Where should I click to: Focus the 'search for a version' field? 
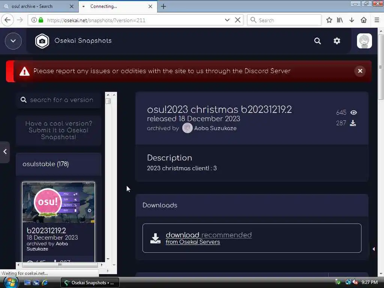coord(59,100)
